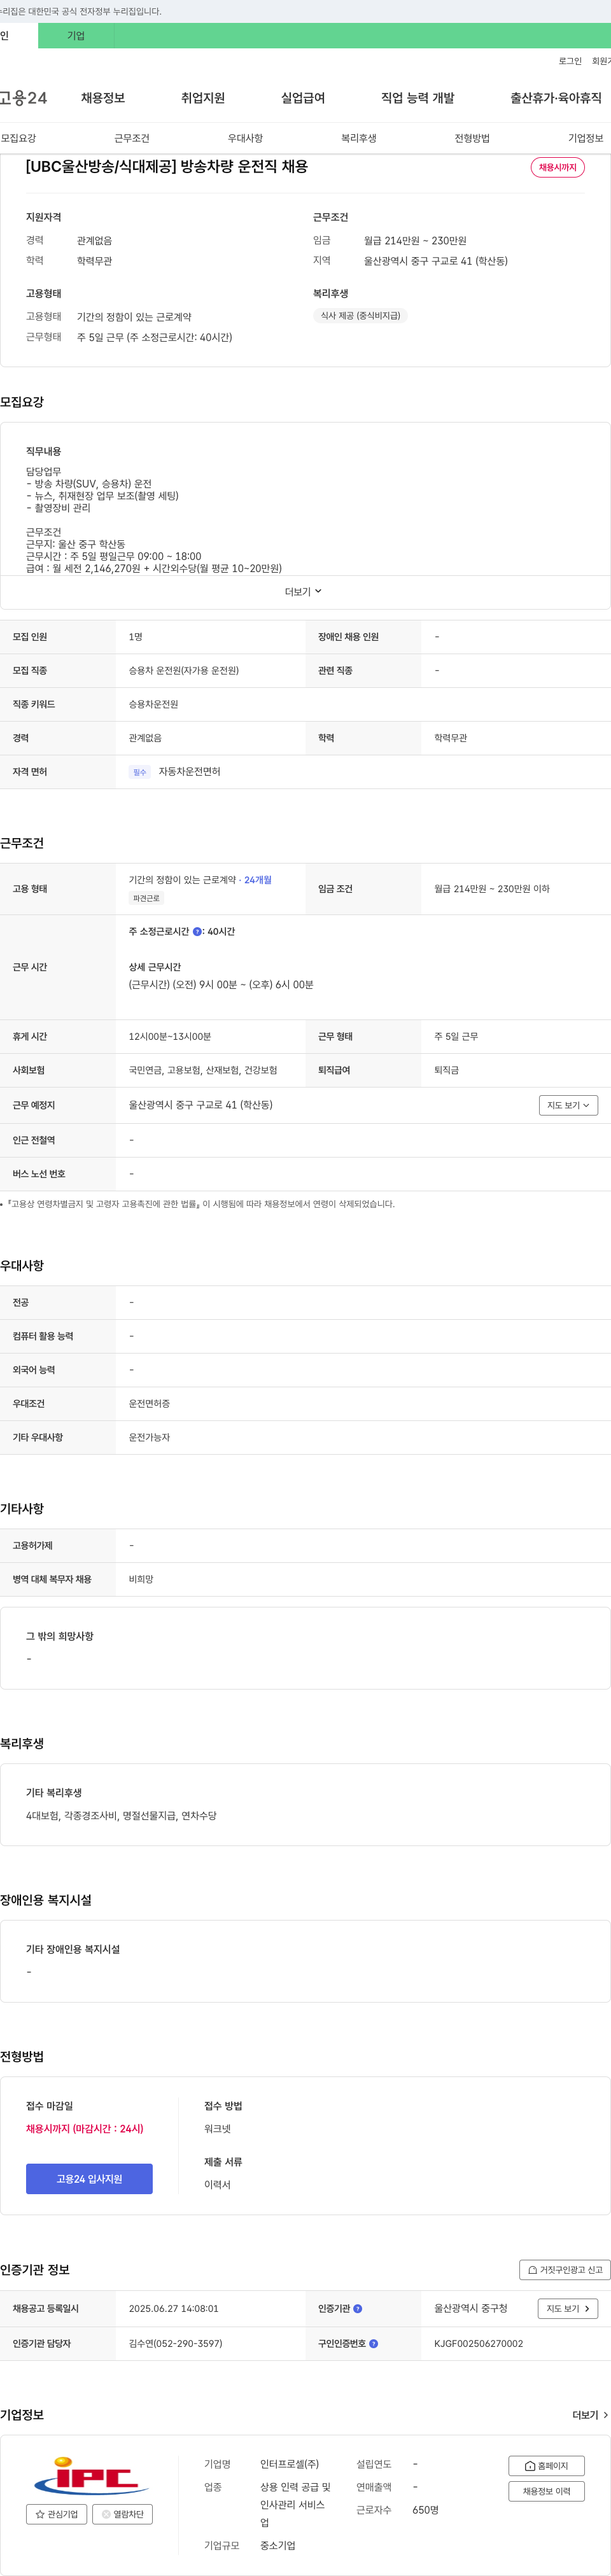The width and height of the screenshot is (611, 2576).
Task: Apply with the 고용24 입사지원 button
Action: 89,2179
